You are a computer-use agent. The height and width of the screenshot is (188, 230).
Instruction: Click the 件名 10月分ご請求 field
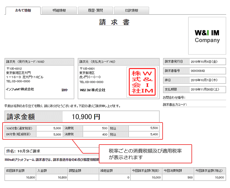click(49, 151)
